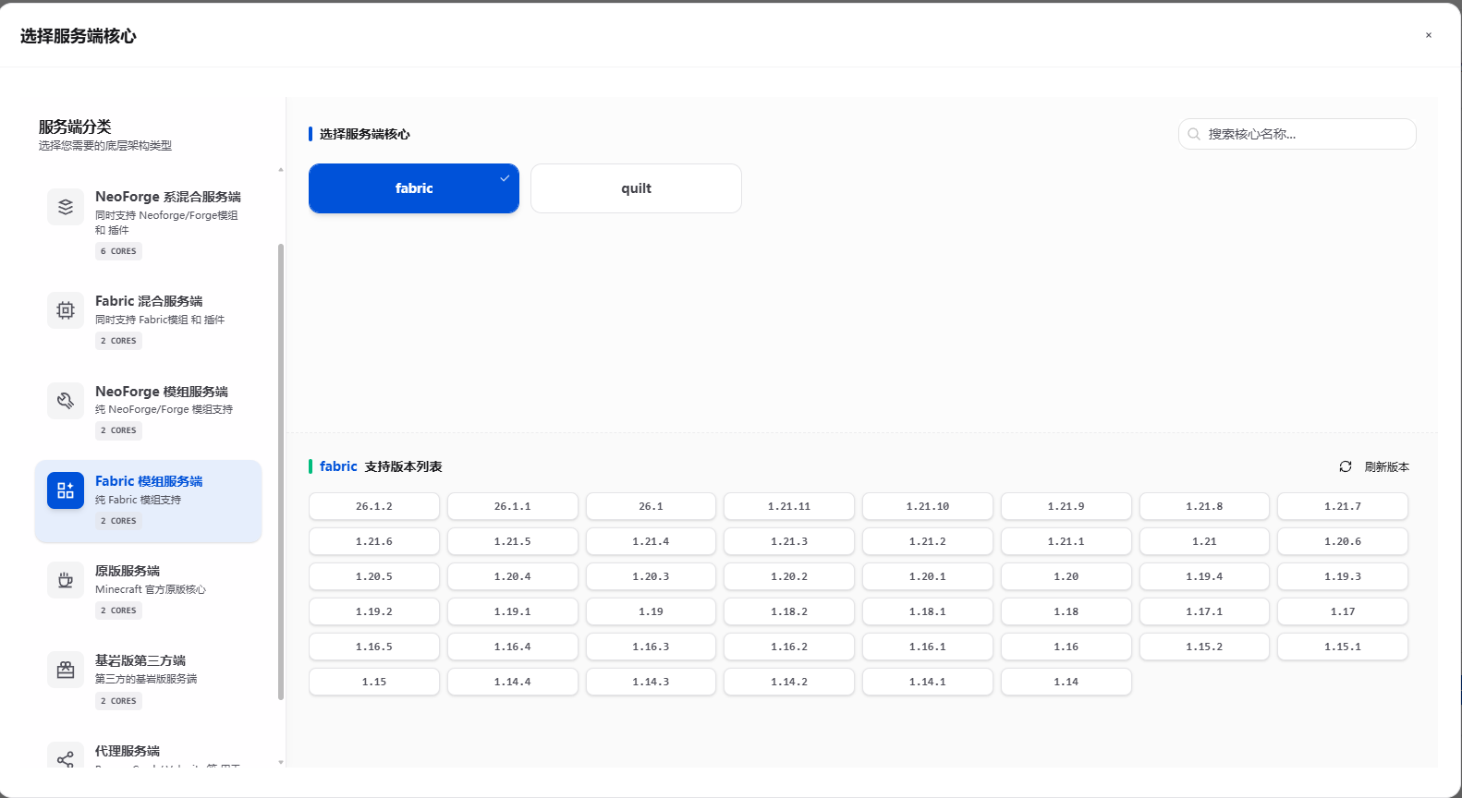
Task: Focus the 搜索核心名称 search field
Action: pos(1298,134)
